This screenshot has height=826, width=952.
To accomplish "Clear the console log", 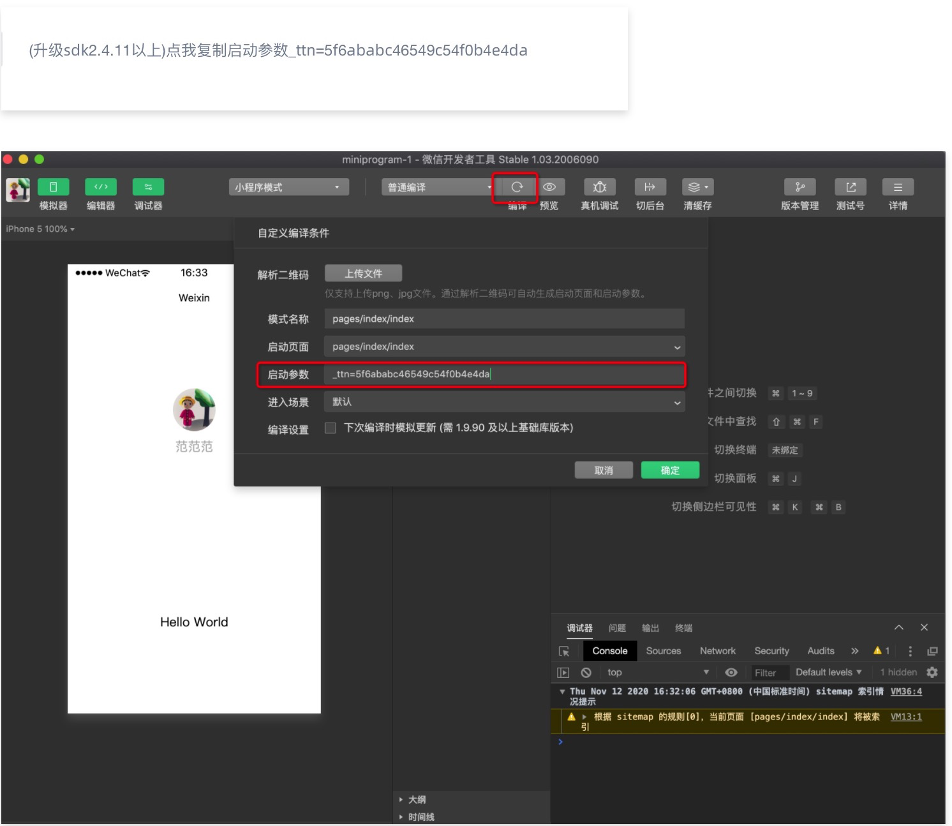I will click(x=586, y=672).
